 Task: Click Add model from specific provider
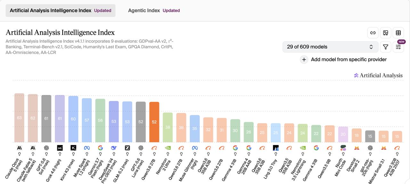point(349,60)
